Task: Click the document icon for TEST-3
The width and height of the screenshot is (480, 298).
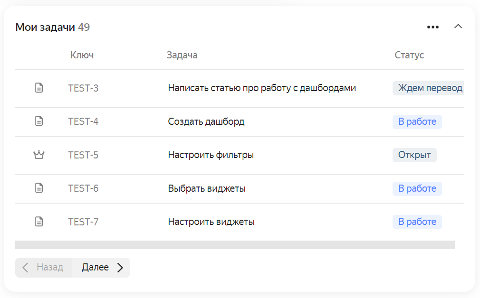Action: pyautogui.click(x=39, y=88)
